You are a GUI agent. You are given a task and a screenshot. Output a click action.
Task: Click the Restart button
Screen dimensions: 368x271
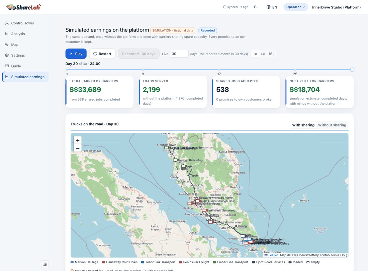(102, 54)
